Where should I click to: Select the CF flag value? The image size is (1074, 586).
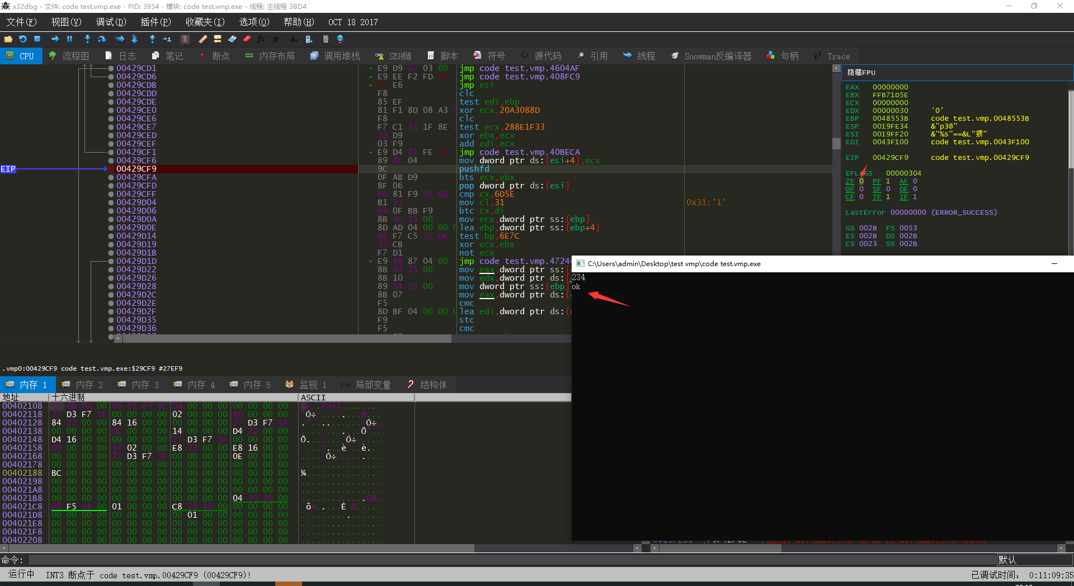861,197
